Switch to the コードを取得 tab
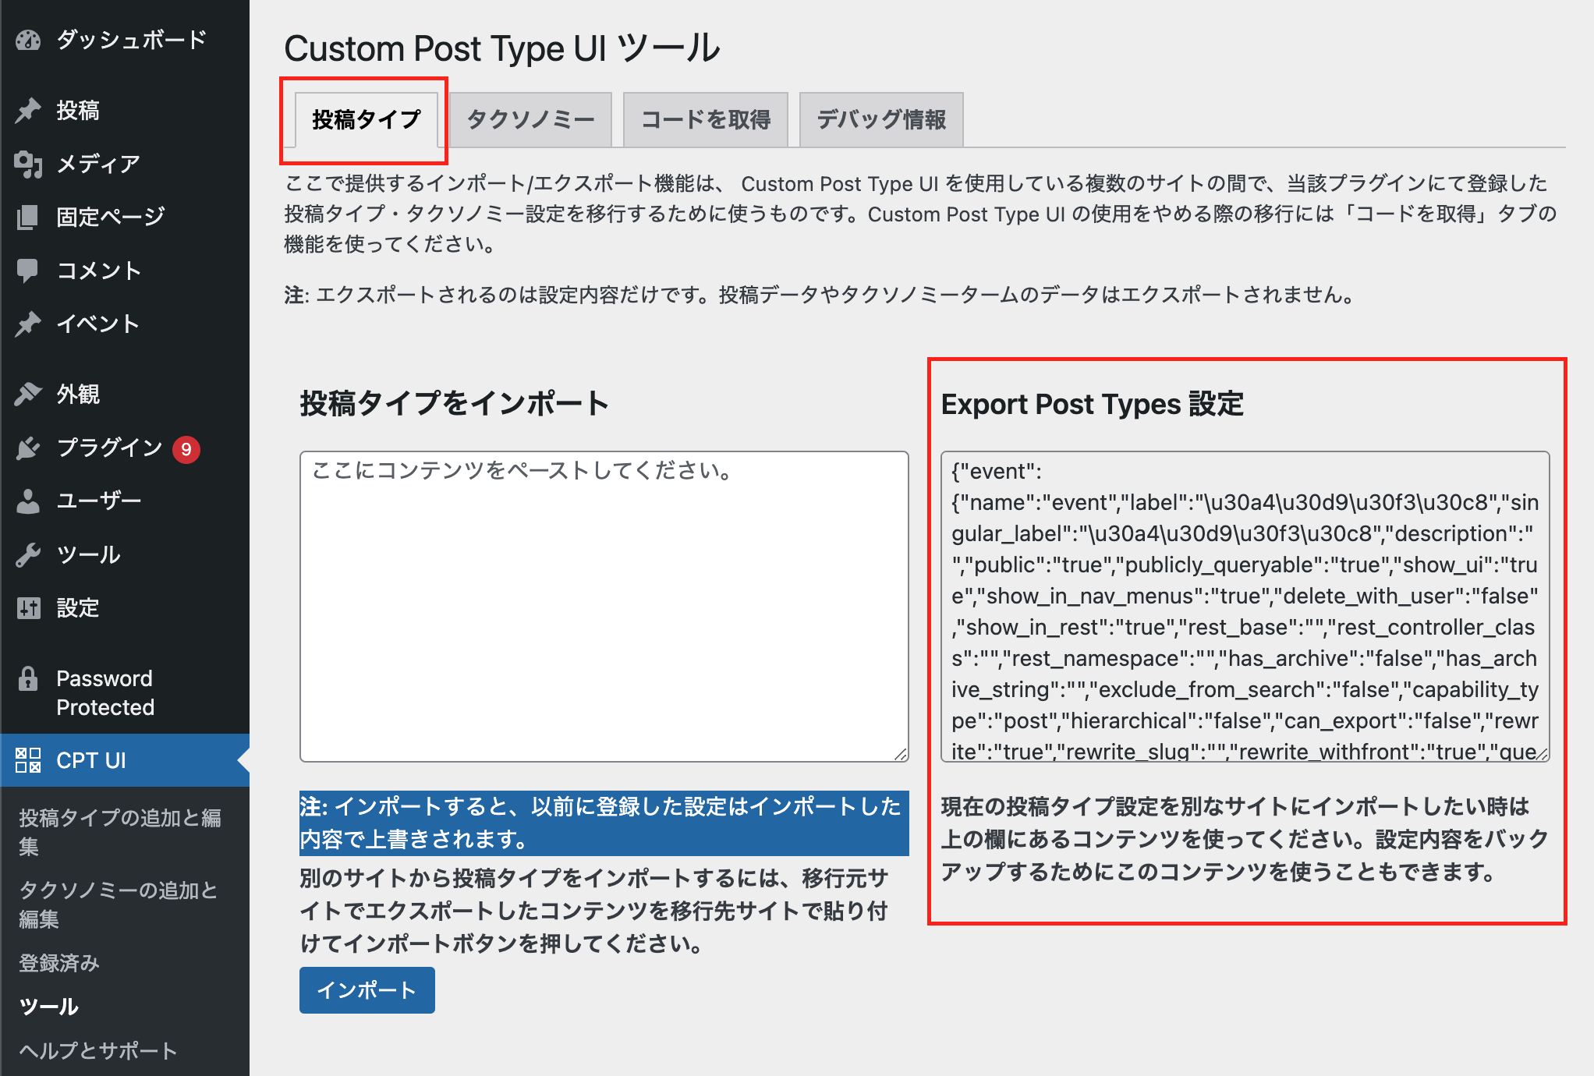The height and width of the screenshot is (1076, 1594). click(x=706, y=119)
